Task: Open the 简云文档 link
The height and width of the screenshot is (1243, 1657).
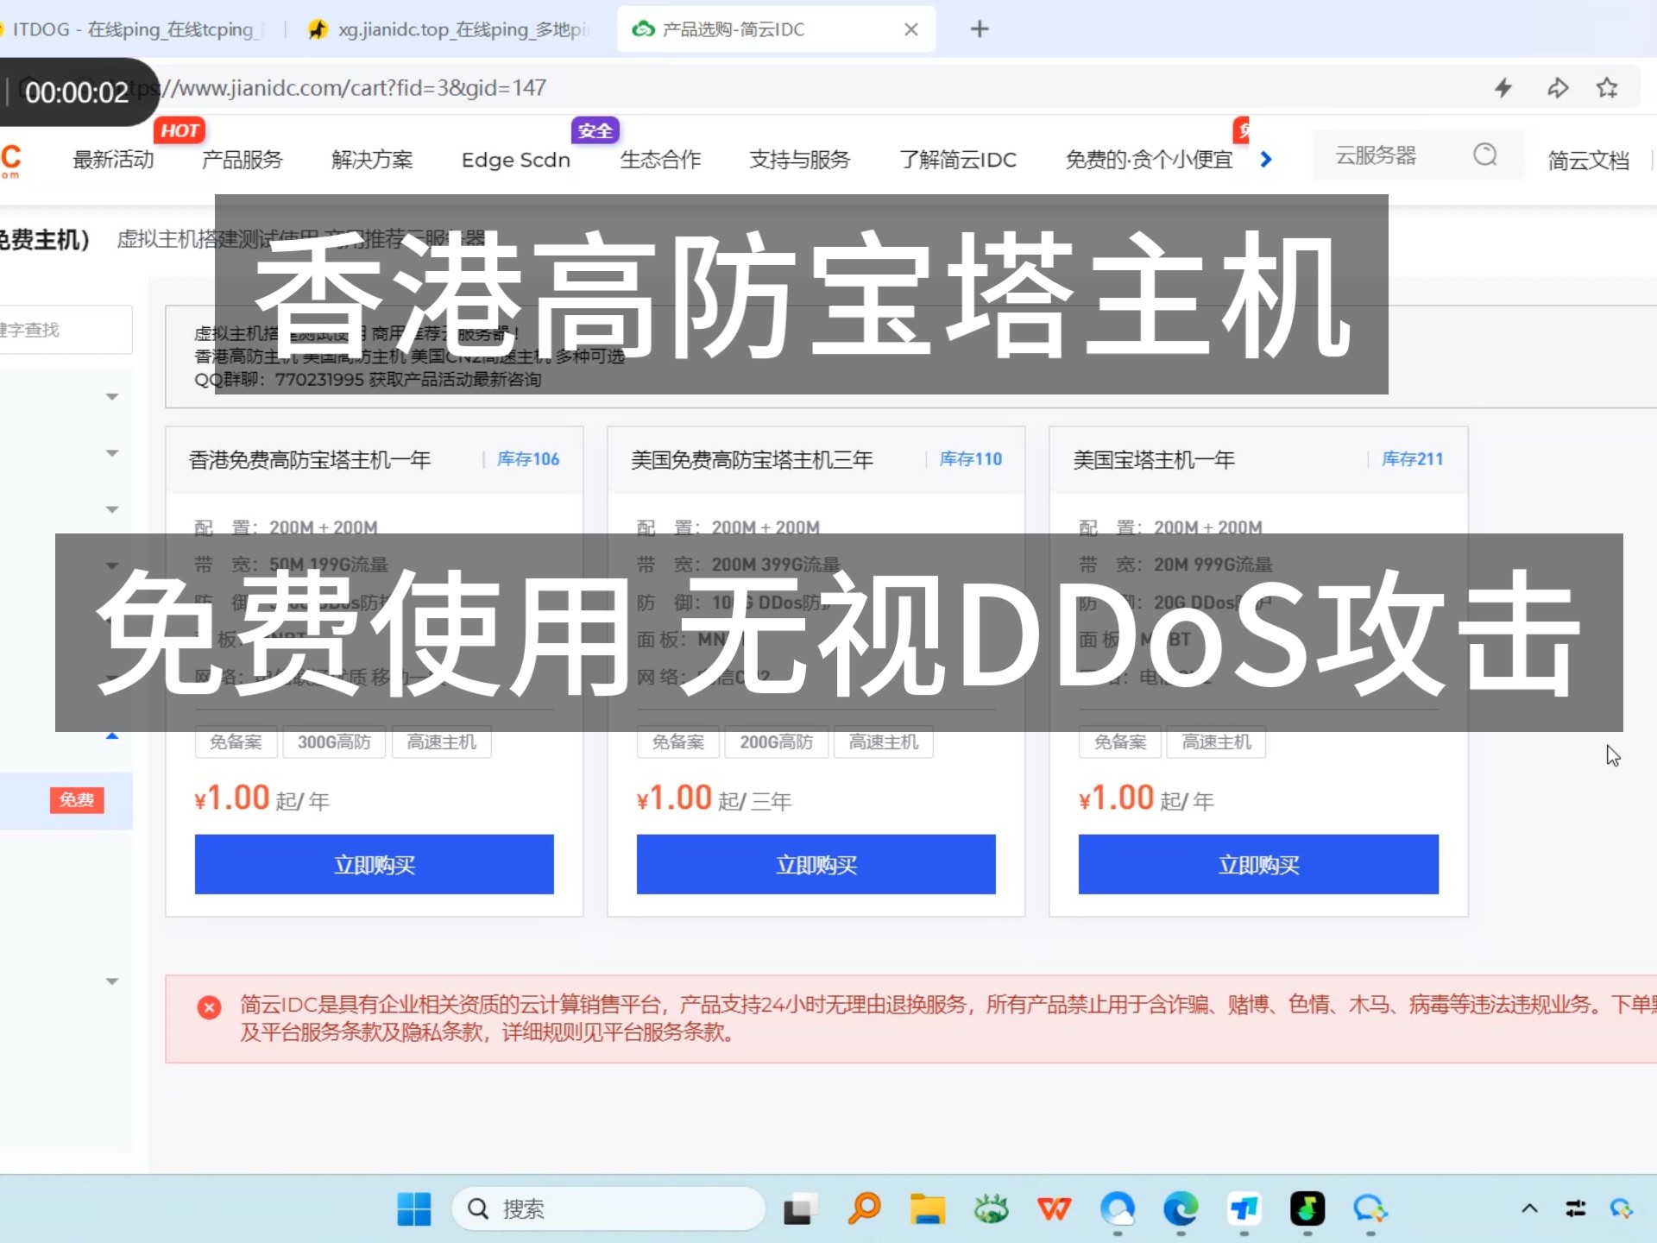Action: [x=1588, y=161]
